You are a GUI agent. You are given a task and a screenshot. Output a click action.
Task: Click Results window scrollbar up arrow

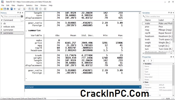pos(140,13)
